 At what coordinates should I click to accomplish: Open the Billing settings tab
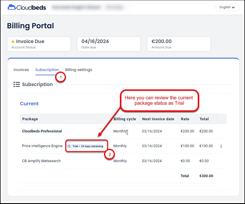tap(79, 70)
